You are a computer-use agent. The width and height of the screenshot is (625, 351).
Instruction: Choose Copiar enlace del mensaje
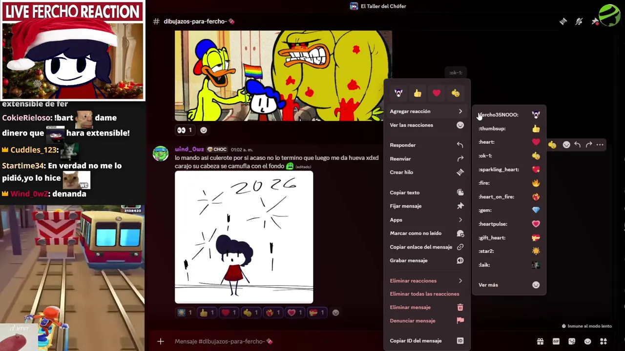click(x=427, y=247)
